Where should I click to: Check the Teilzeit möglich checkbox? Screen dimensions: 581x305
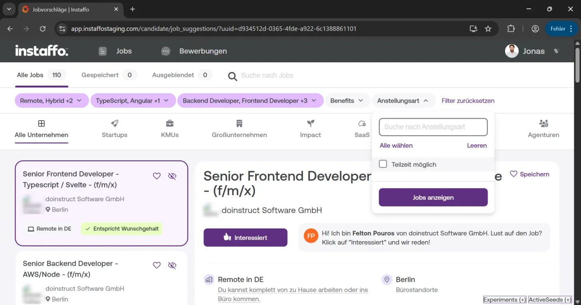[x=383, y=164]
